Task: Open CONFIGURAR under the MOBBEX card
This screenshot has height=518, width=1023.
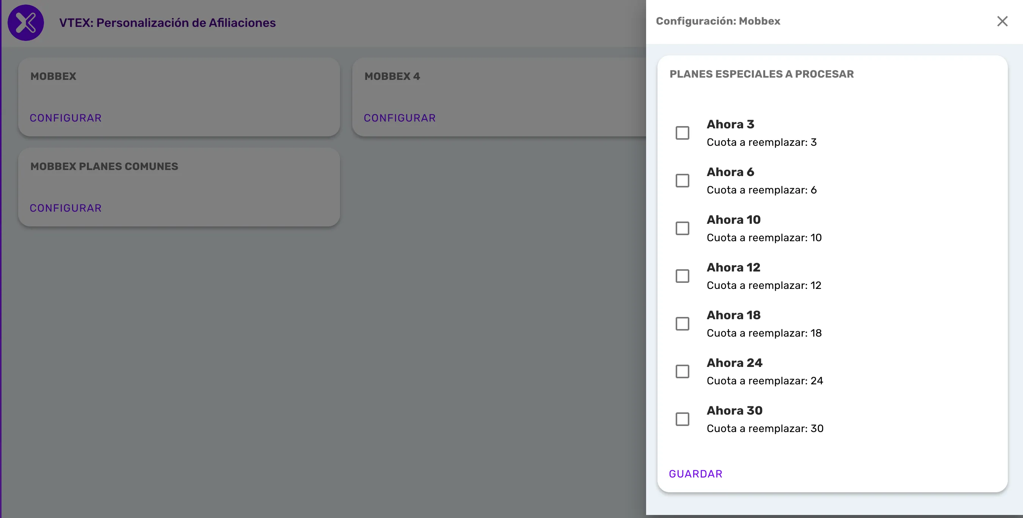Action: (66, 118)
